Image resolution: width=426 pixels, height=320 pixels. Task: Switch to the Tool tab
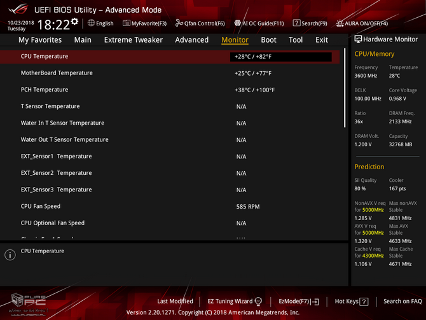pos(296,40)
